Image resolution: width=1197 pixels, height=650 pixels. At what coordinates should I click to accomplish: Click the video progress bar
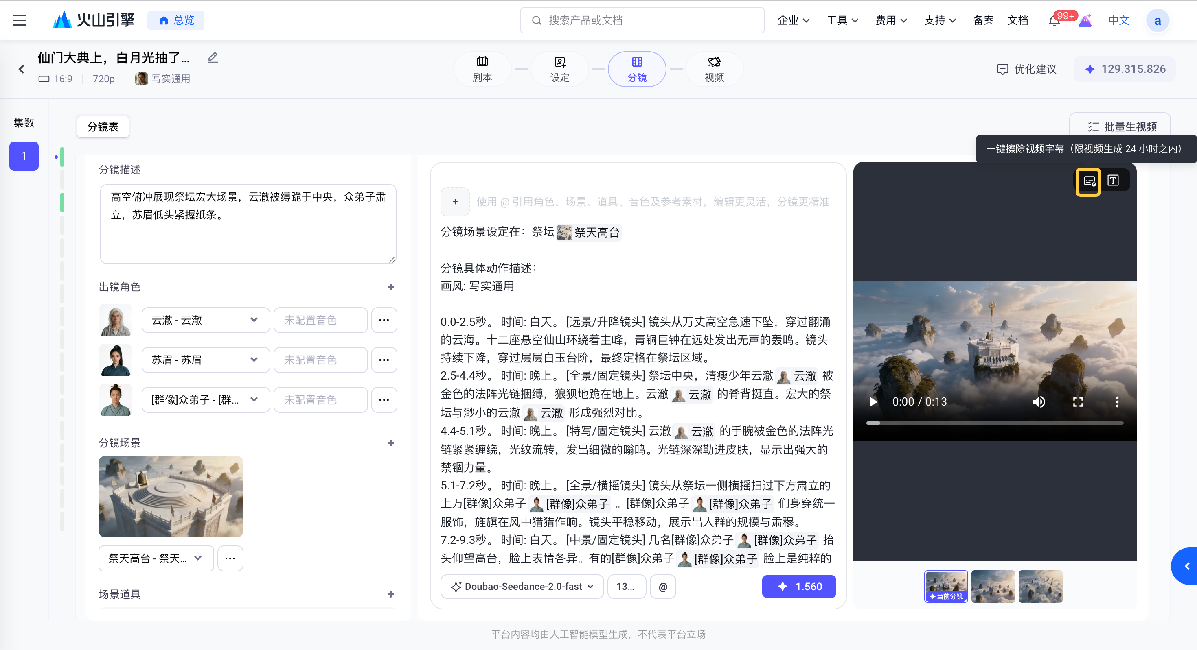pos(994,423)
